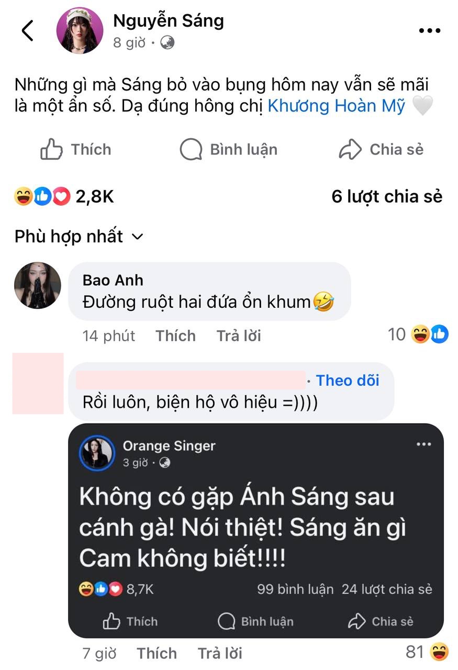The width and height of the screenshot is (458, 670).
Task: Click the chevron beside Phù hợp nhất
Action: pyautogui.click(x=137, y=237)
